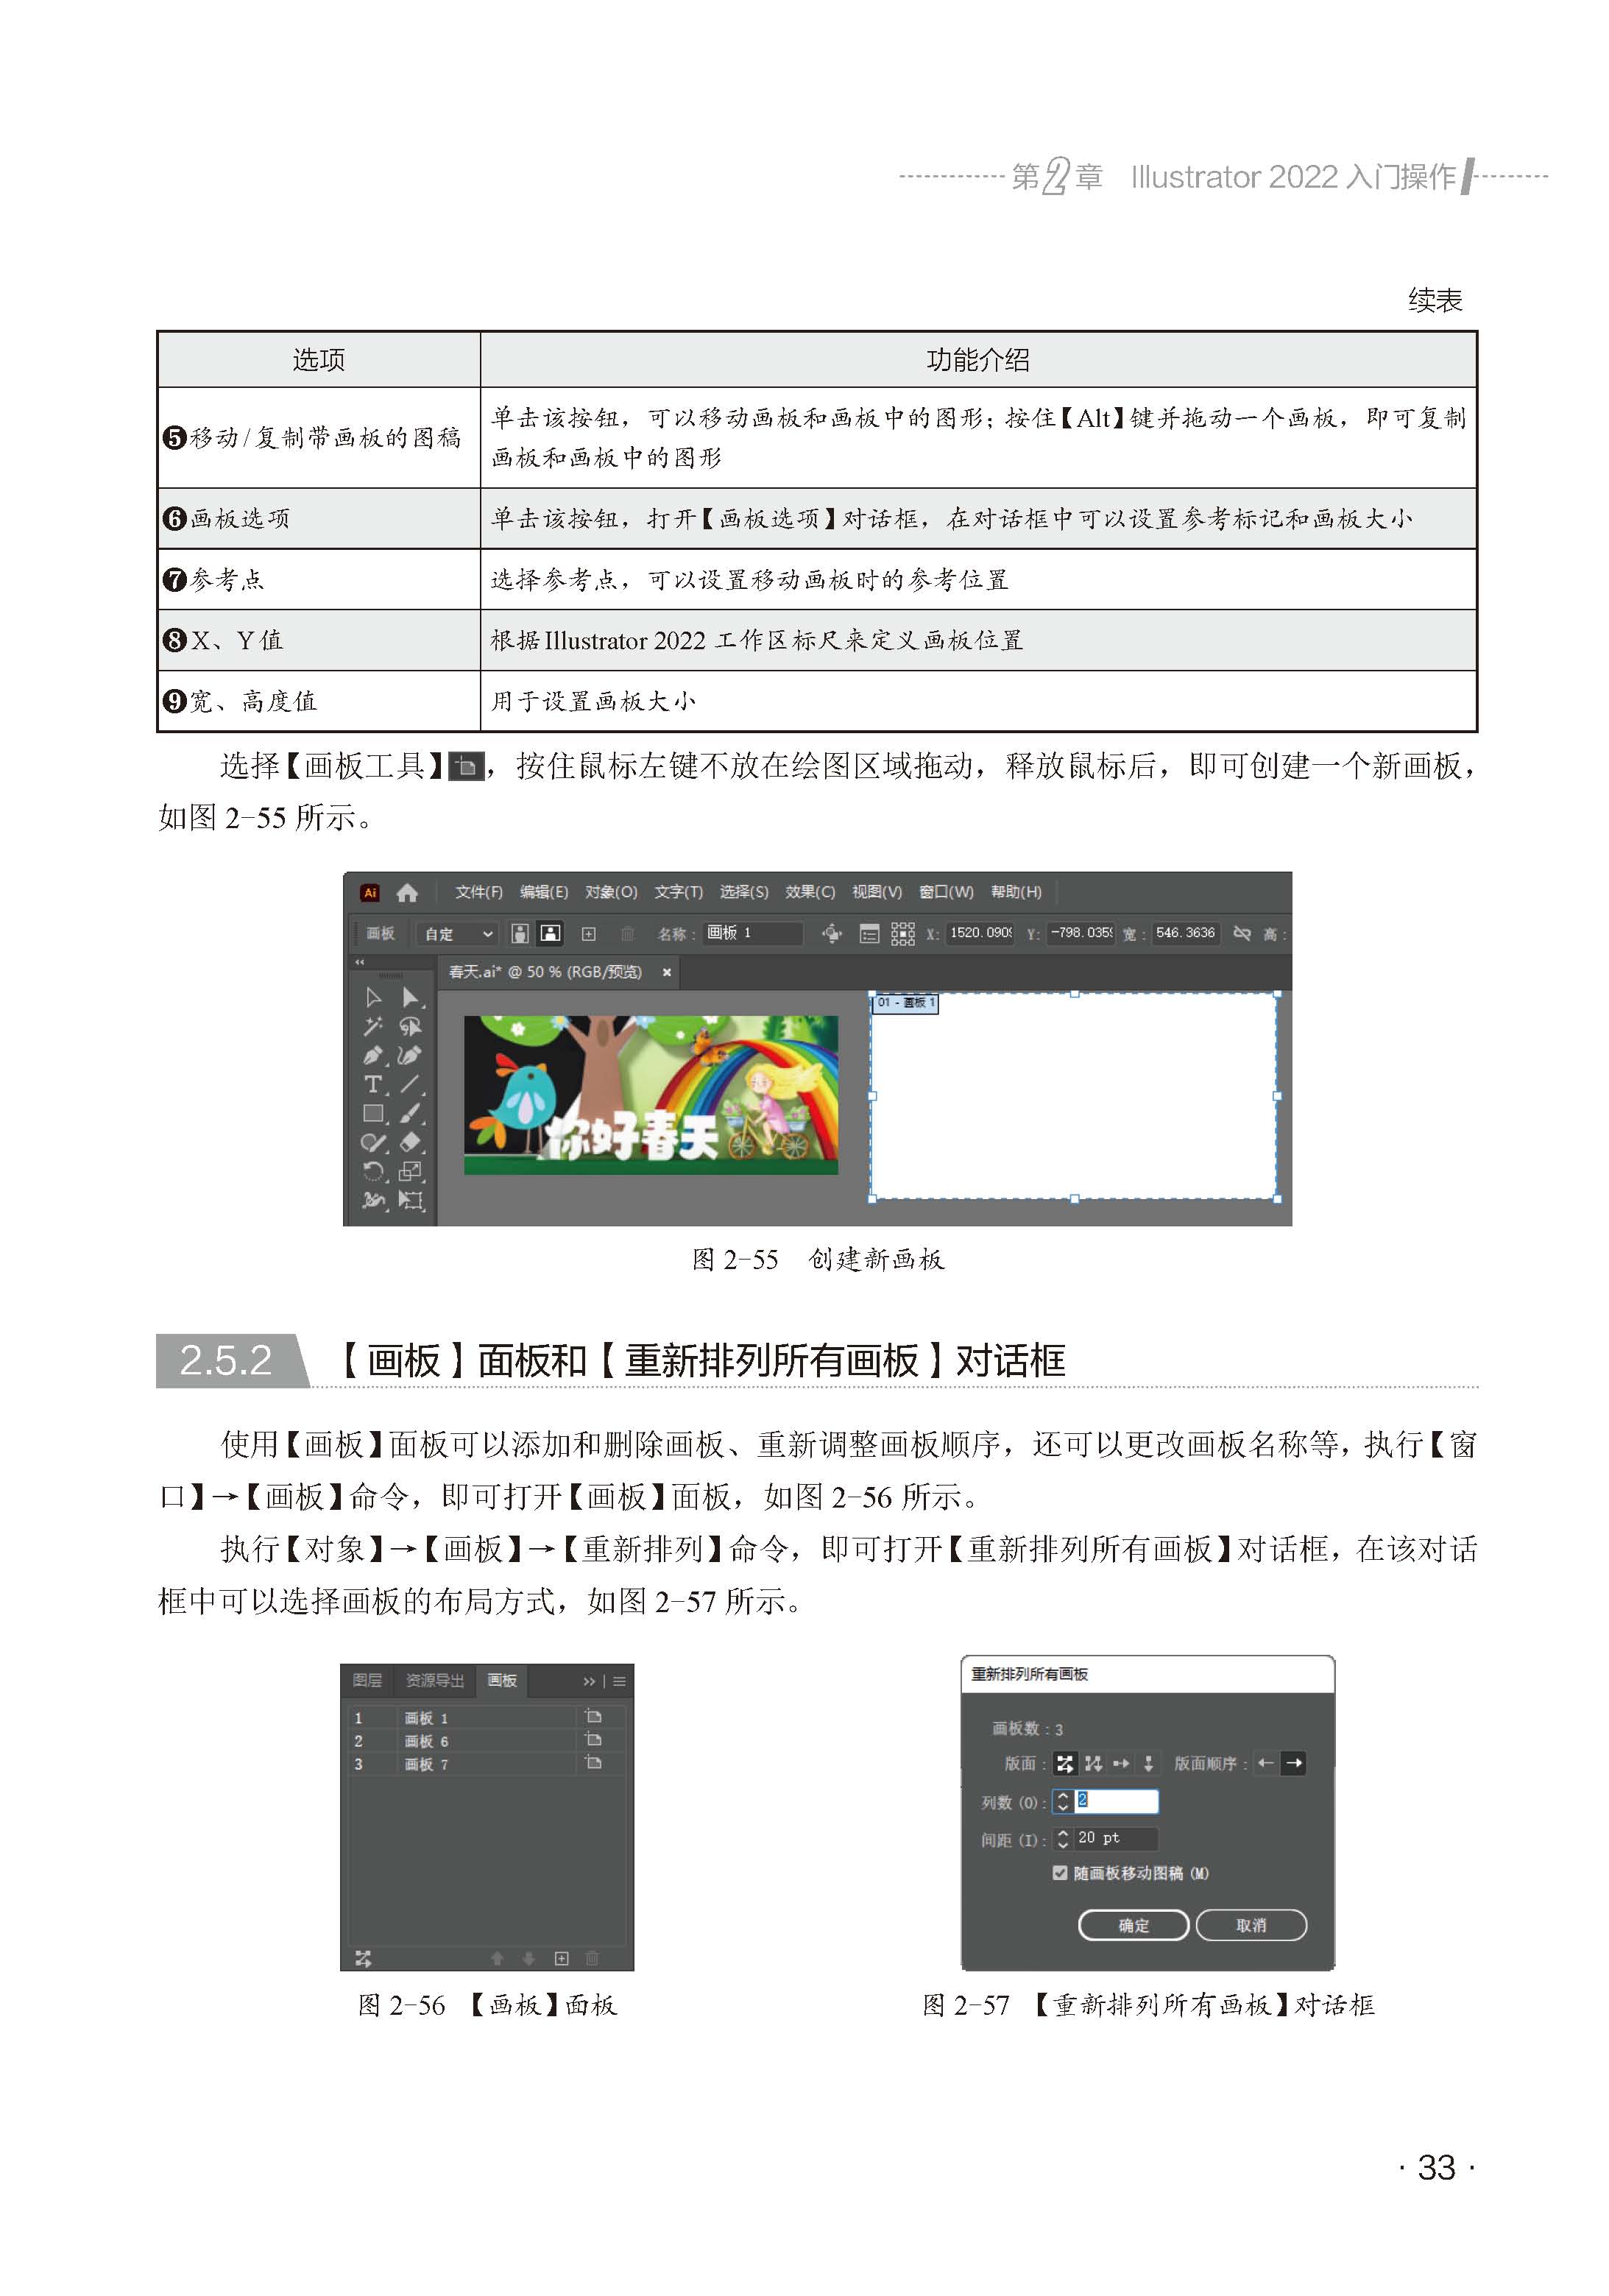Open the 编辑(E) menu
Image resolution: width=1609 pixels, height=2296 pixels.
tap(544, 892)
